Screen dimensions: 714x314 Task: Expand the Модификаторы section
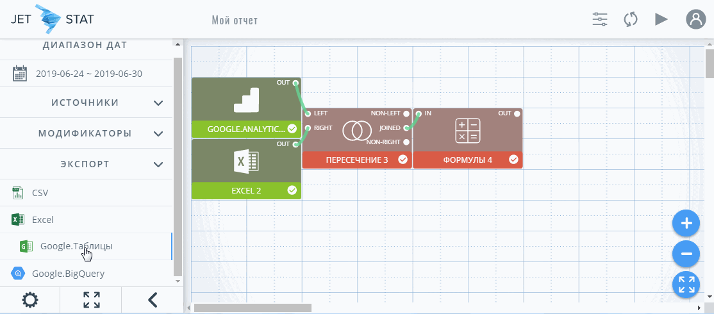coord(158,133)
